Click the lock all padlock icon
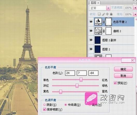Viewport: 137px width, 115px height. [x=111, y=14]
